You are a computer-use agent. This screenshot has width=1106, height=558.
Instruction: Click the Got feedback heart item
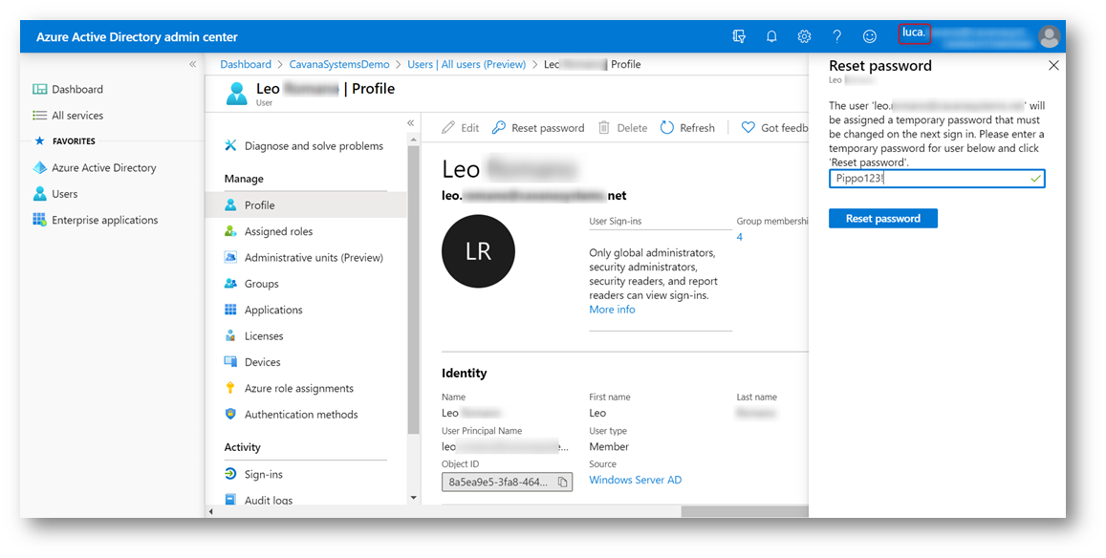(x=774, y=128)
